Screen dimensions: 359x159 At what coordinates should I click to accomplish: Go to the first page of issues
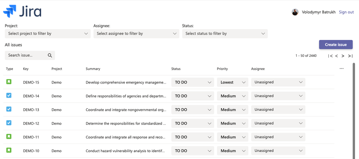330,56
